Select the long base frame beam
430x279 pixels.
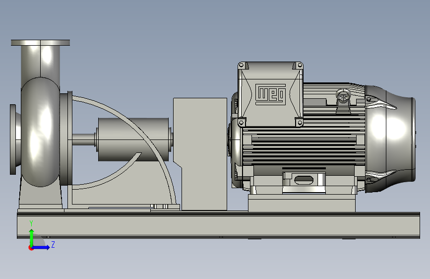point(218,225)
